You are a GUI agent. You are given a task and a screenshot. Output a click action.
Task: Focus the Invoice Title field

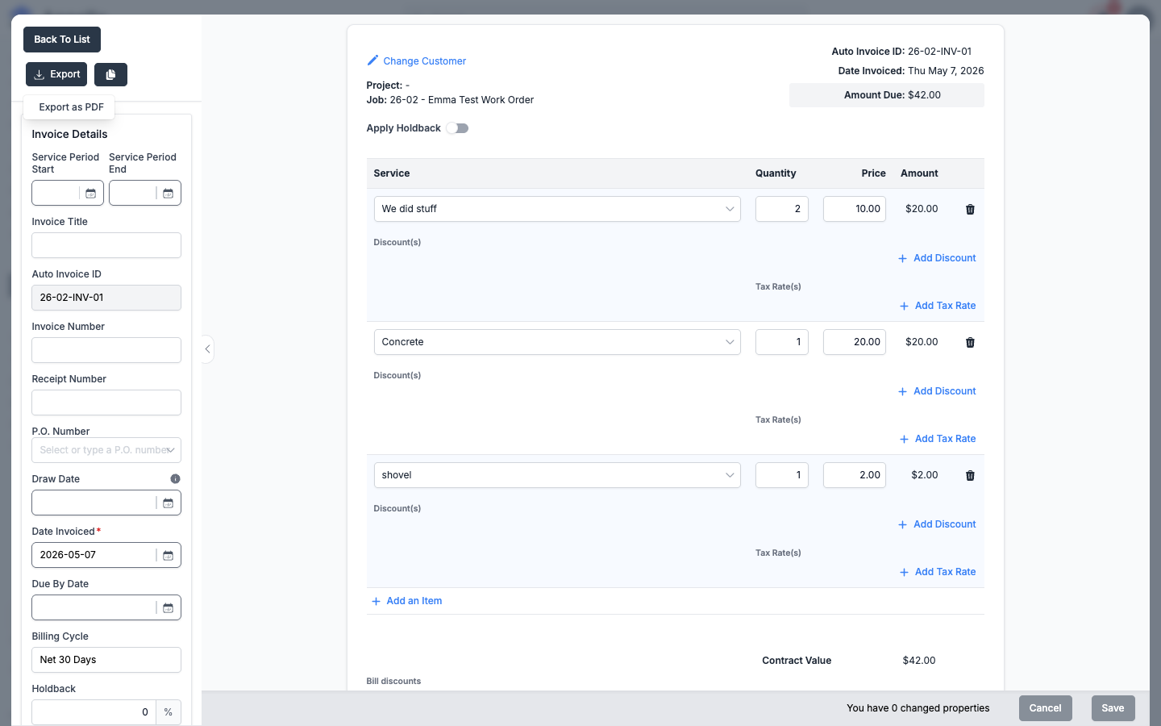click(106, 245)
